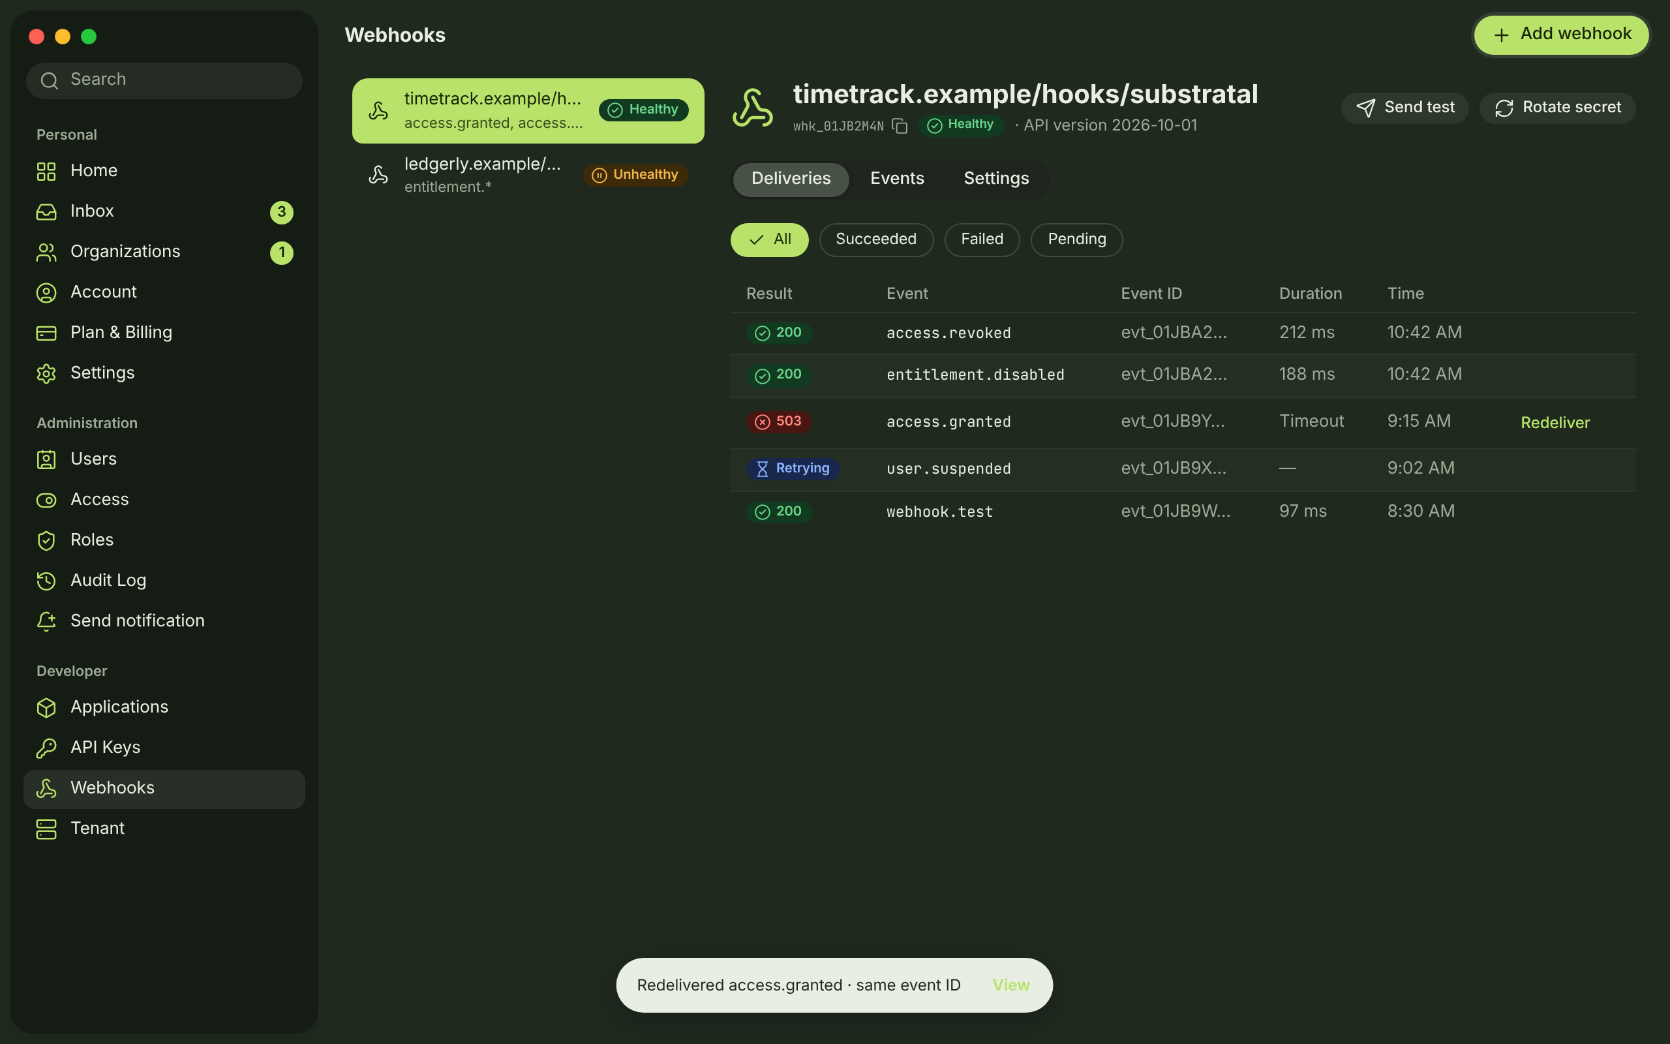The width and height of the screenshot is (1670, 1044).
Task: Click the Organizations badge showing 1
Action: (282, 253)
